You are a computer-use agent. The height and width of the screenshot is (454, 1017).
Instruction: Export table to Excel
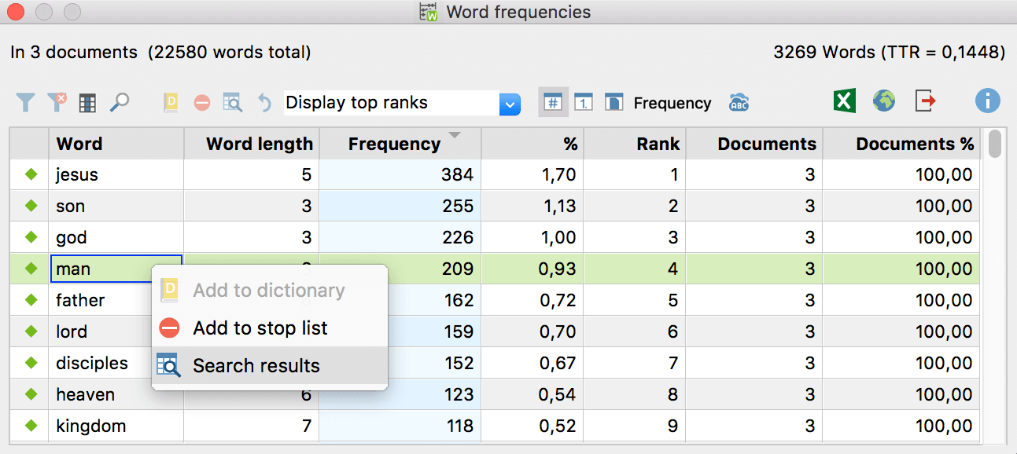(845, 101)
